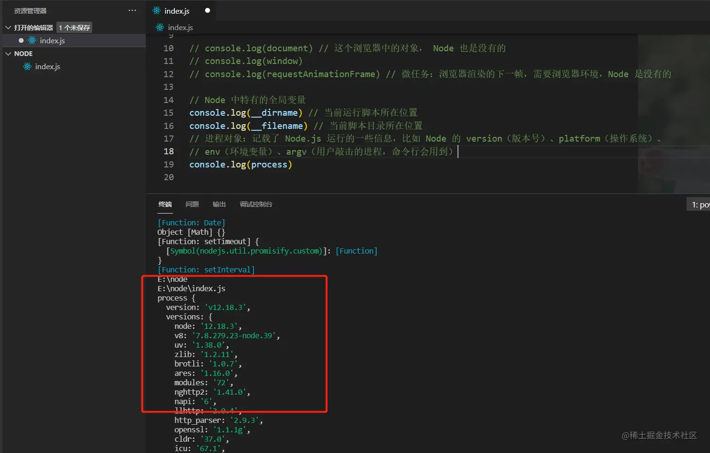Click the unsaved dot on the index.js editor tab
The height and width of the screenshot is (453, 710).
207,10
